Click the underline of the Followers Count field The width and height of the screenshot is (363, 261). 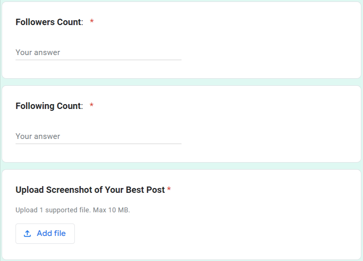pyautogui.click(x=98, y=60)
